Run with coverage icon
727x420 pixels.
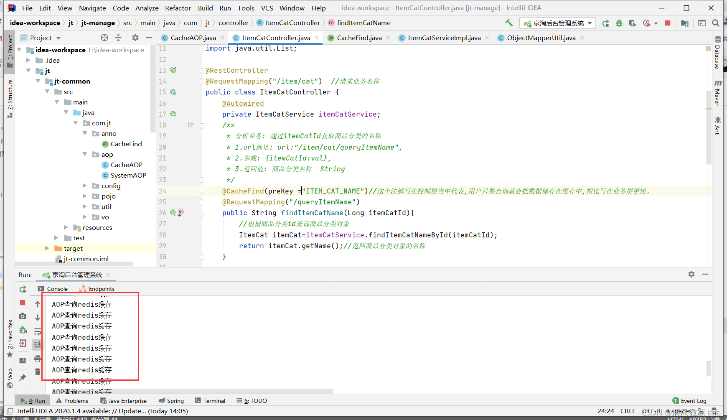tap(633, 23)
